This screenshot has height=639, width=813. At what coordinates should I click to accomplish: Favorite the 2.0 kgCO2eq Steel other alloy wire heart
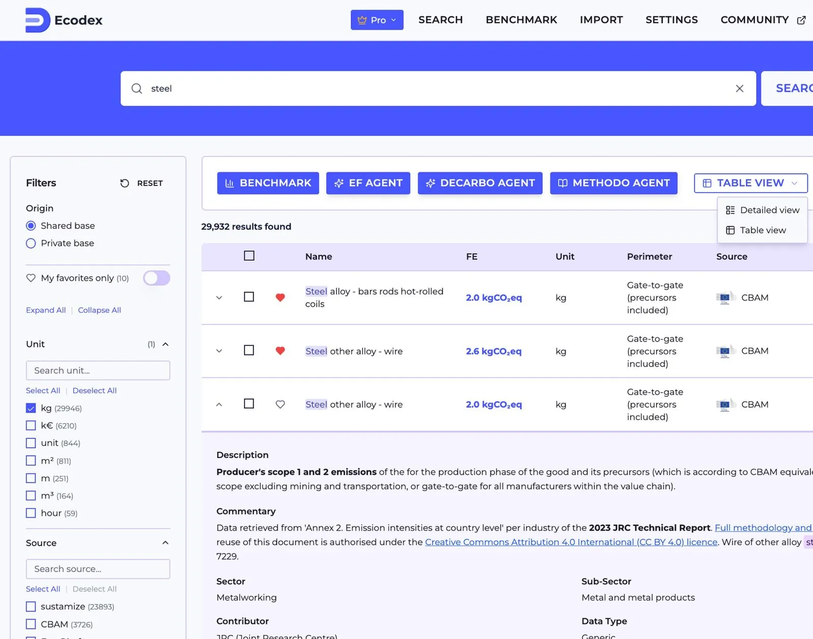(x=280, y=404)
